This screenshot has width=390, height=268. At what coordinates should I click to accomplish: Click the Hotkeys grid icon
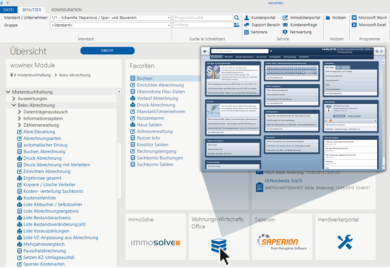coord(237,25)
